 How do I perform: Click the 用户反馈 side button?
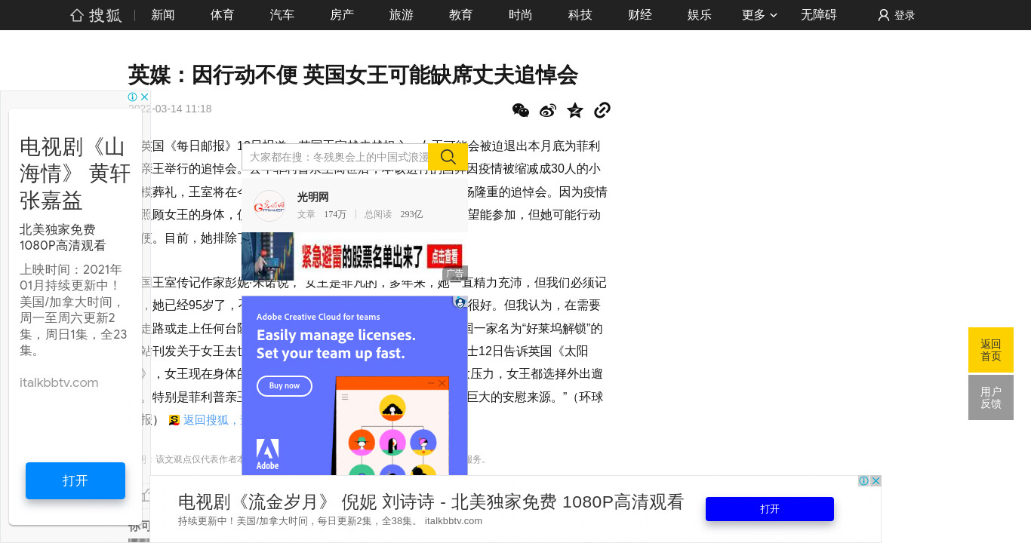pyautogui.click(x=991, y=397)
